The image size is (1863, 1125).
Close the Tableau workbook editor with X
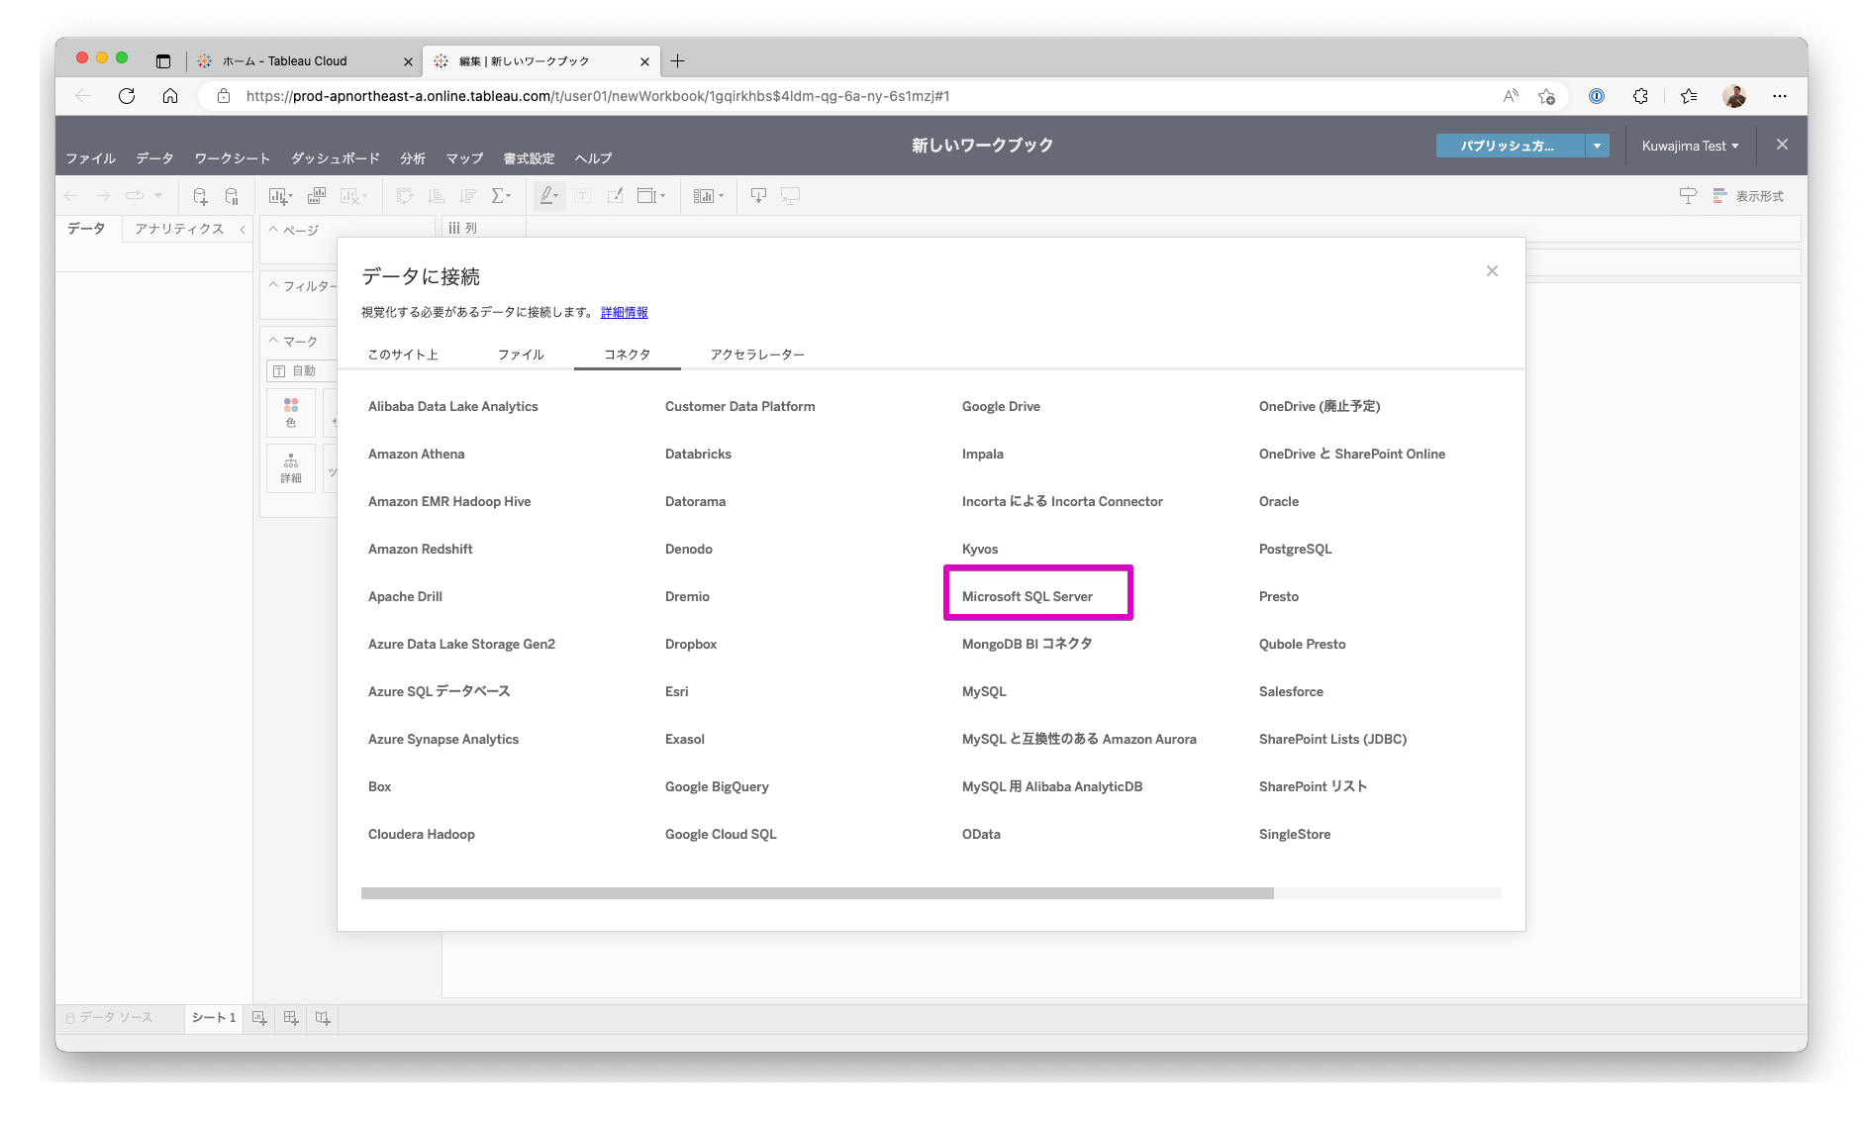1782,145
